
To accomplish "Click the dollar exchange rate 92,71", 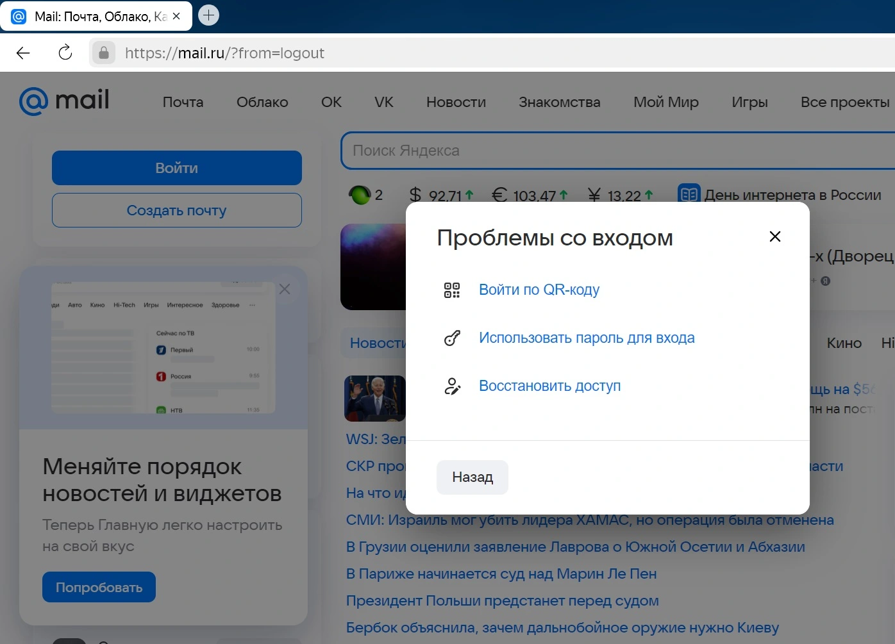I will click(x=441, y=195).
